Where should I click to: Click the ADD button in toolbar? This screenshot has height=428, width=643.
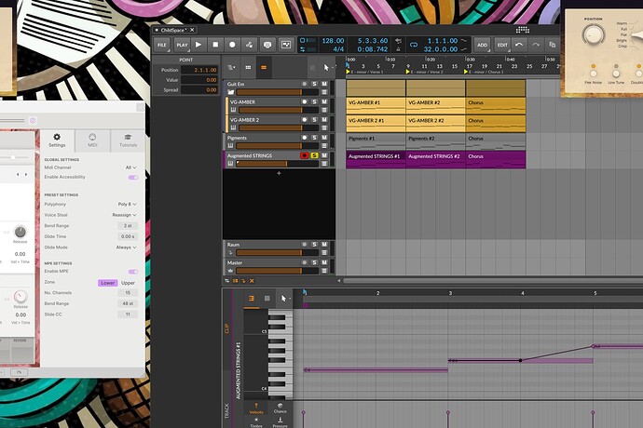tap(483, 45)
